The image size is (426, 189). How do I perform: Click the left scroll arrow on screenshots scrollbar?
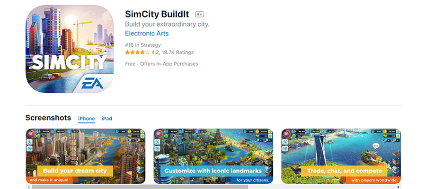click(28, 187)
